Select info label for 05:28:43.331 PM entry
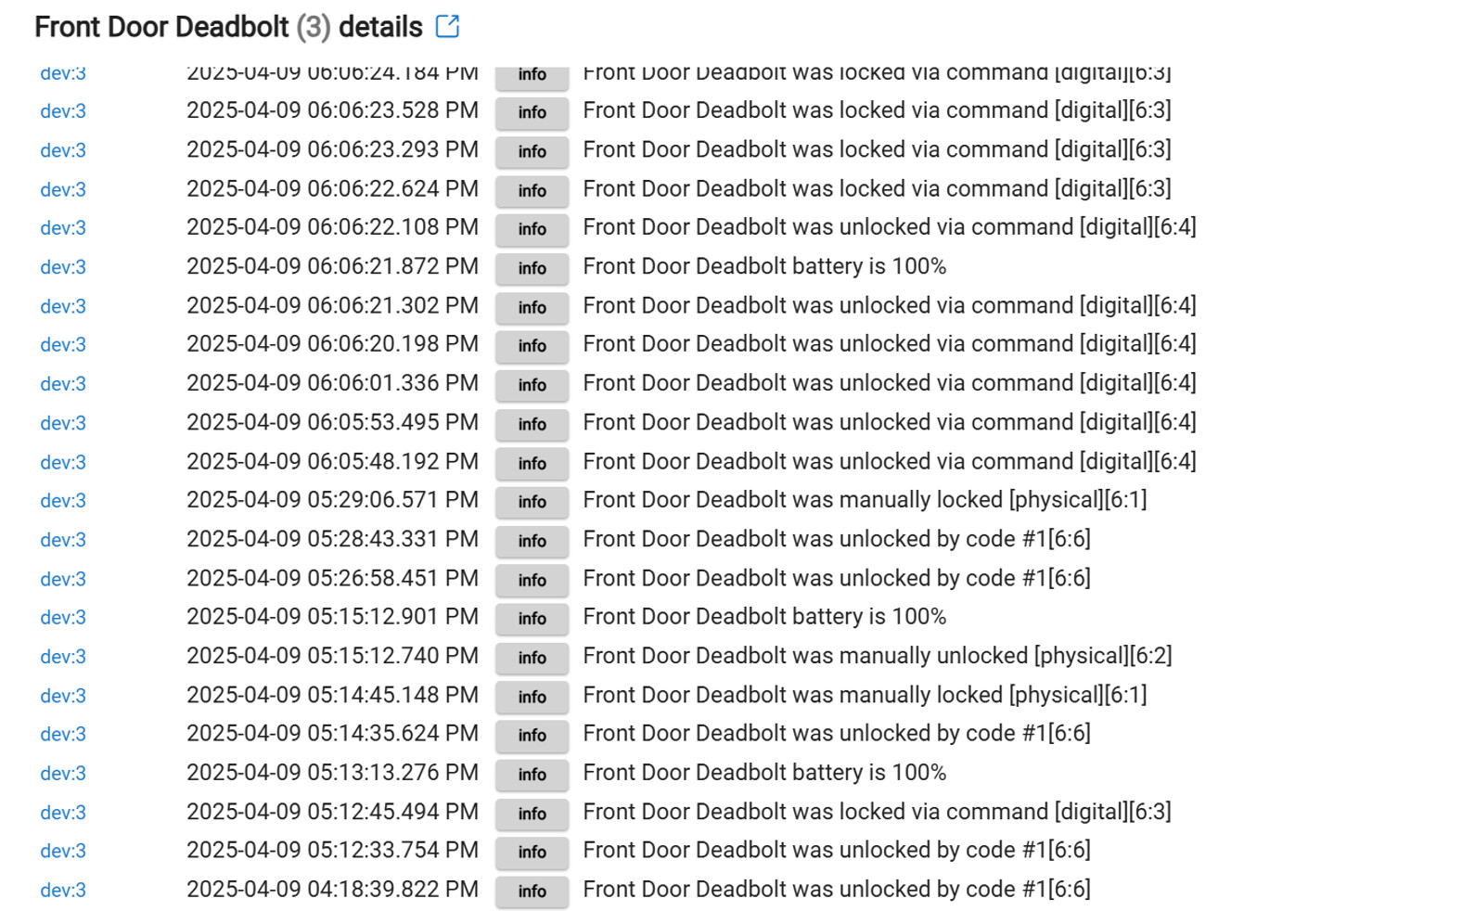Screen dimensions: 1462x911 tap(532, 541)
